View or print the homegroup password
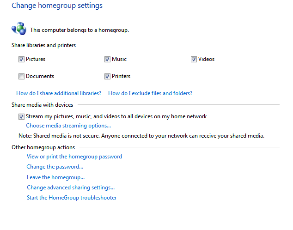Screen dimensions: 293x230 point(74,157)
